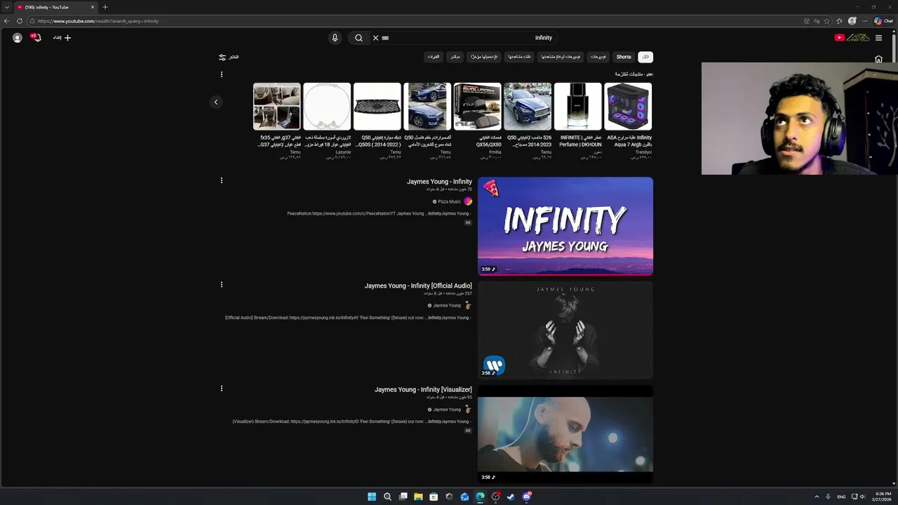The image size is (898, 505).
Task: Open Copilot Chat in the browser
Action: (883, 21)
